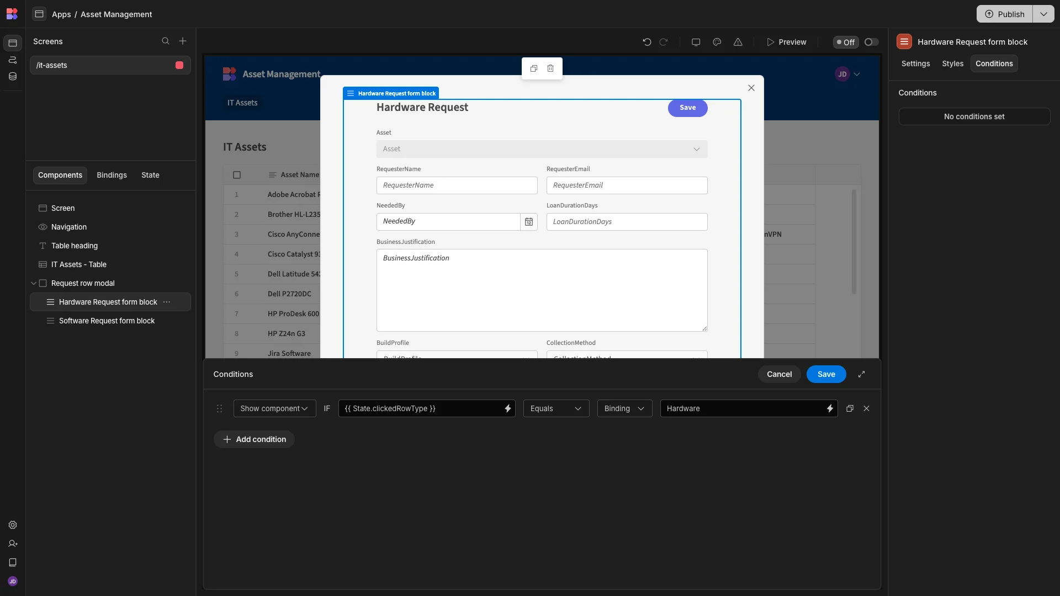The image size is (1060, 596).
Task: Toggle the switch next to Off
Action: pyautogui.click(x=871, y=42)
